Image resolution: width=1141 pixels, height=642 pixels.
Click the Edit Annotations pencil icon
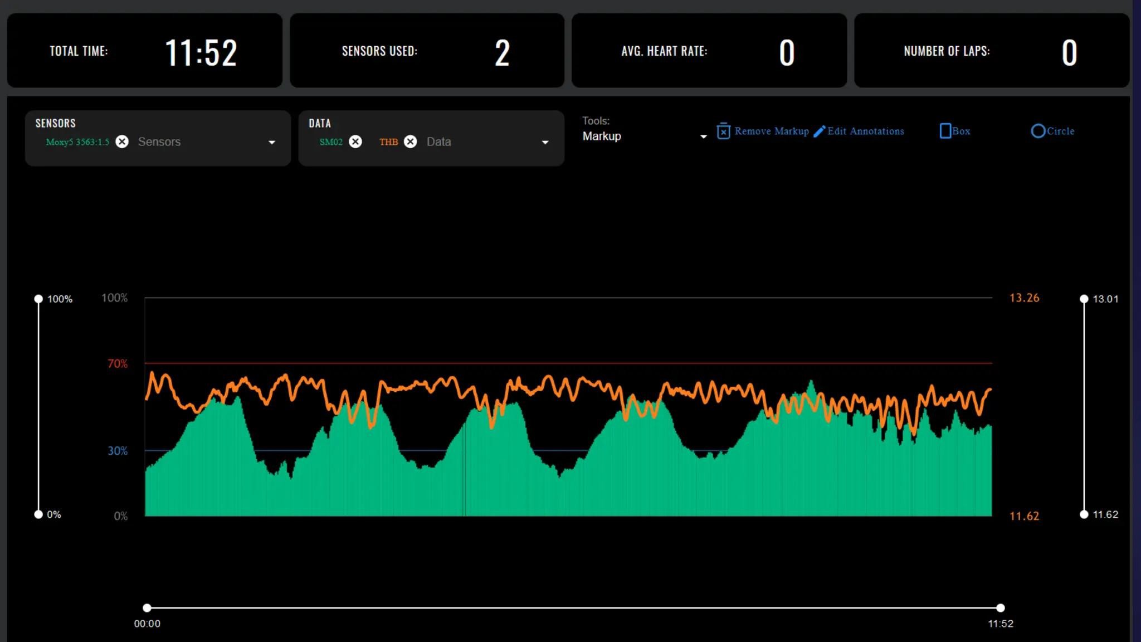[x=819, y=132]
